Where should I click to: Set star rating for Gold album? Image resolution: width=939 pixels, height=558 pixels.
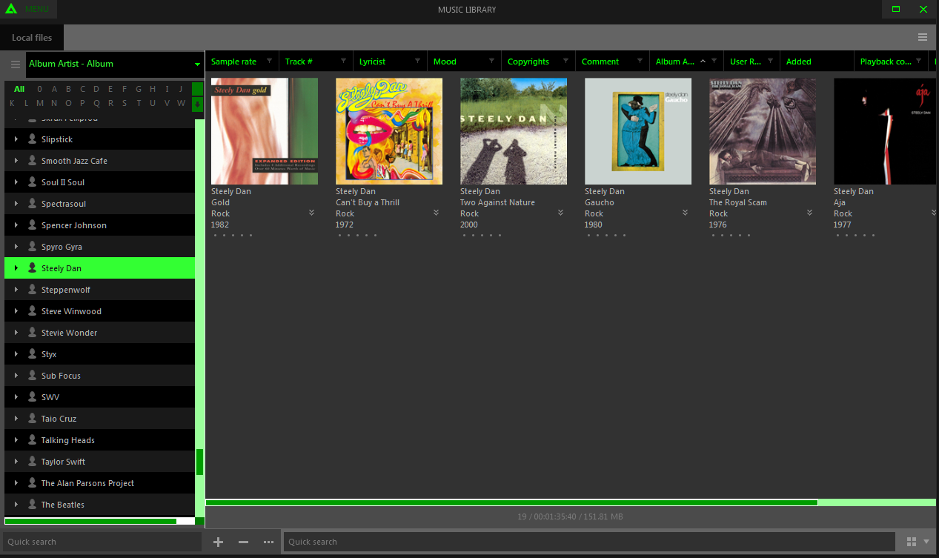[233, 236]
